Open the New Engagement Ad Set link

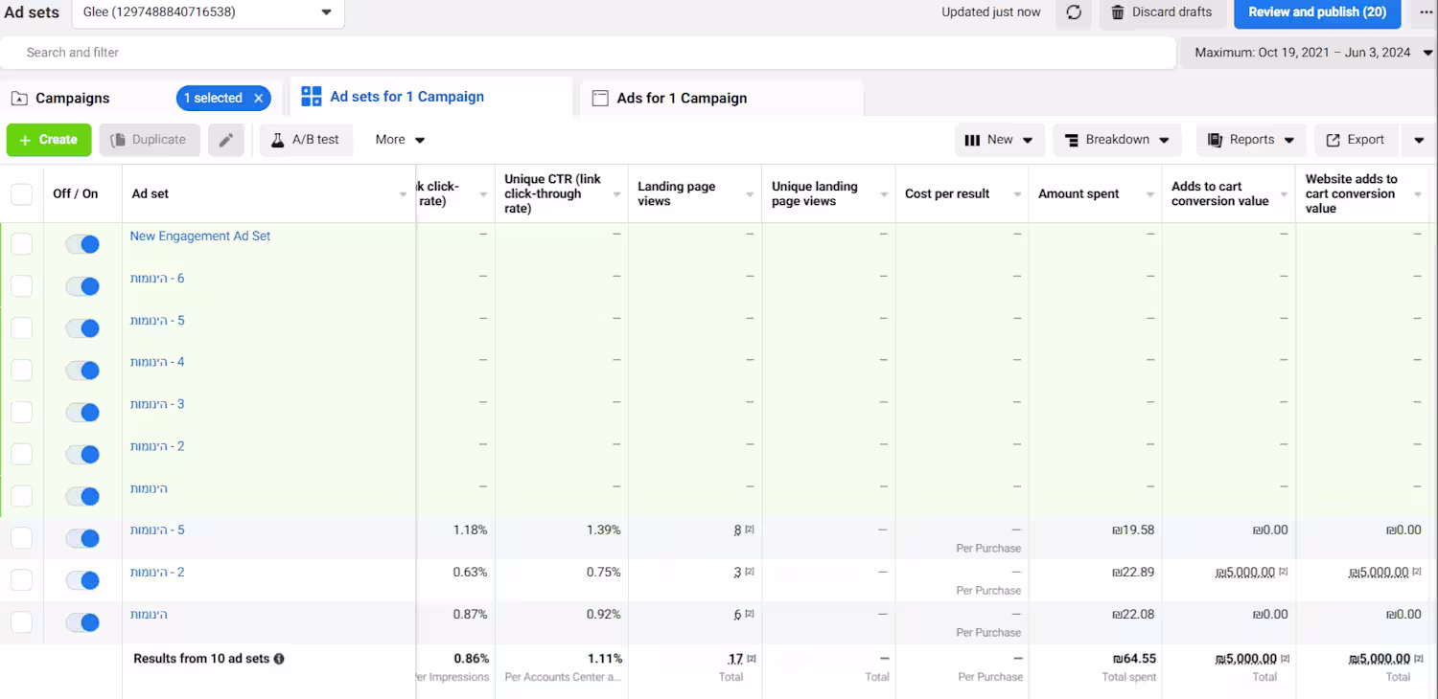pos(200,236)
